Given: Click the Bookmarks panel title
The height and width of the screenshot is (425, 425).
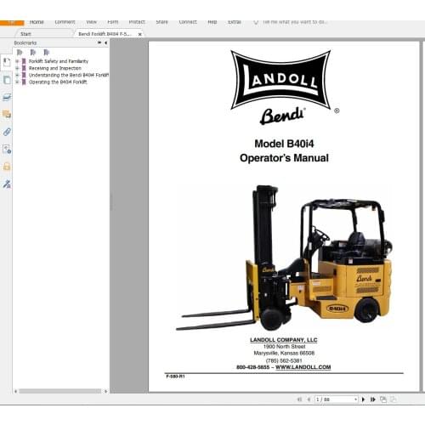Looking at the screenshot, I should (x=25, y=42).
